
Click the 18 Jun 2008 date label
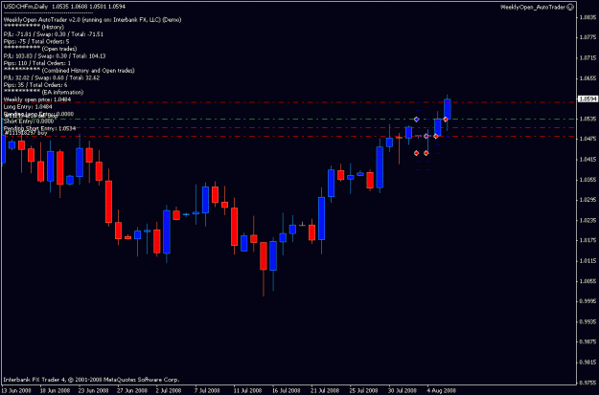pyautogui.click(x=53, y=391)
